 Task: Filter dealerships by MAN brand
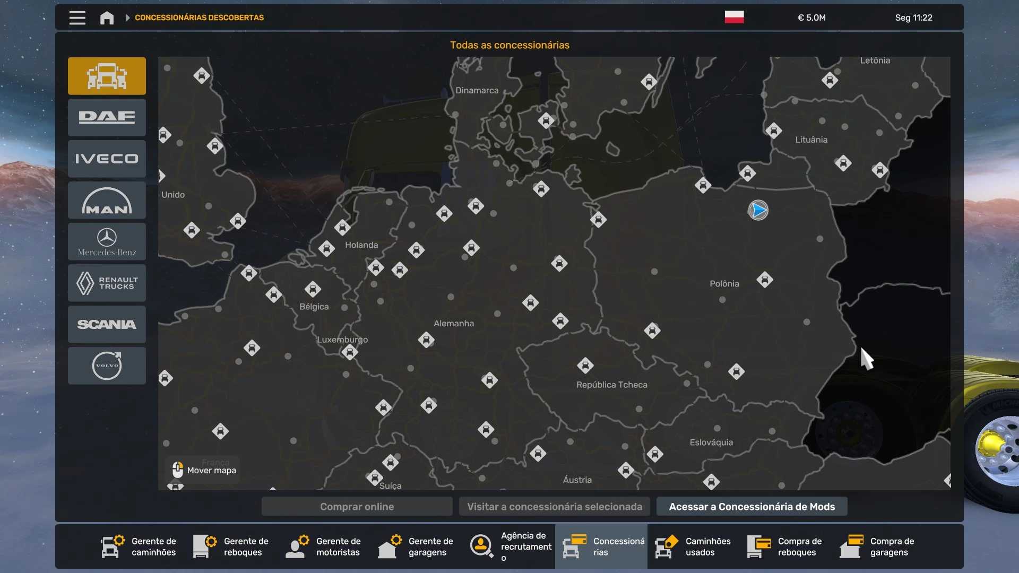point(107,201)
